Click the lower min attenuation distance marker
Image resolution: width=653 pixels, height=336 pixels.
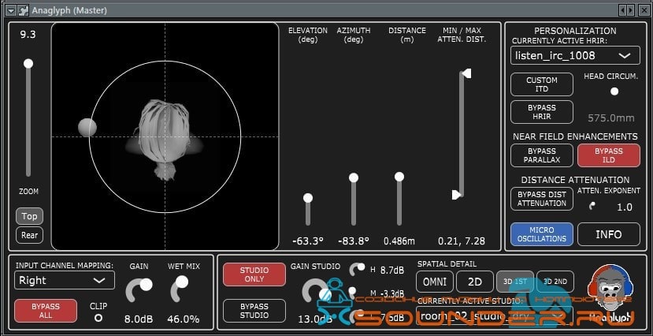[x=457, y=195]
